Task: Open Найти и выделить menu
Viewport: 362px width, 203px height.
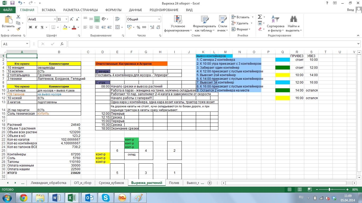Action: [x=294, y=23]
